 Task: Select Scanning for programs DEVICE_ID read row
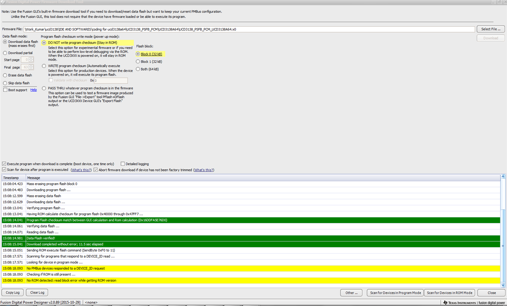point(251,256)
